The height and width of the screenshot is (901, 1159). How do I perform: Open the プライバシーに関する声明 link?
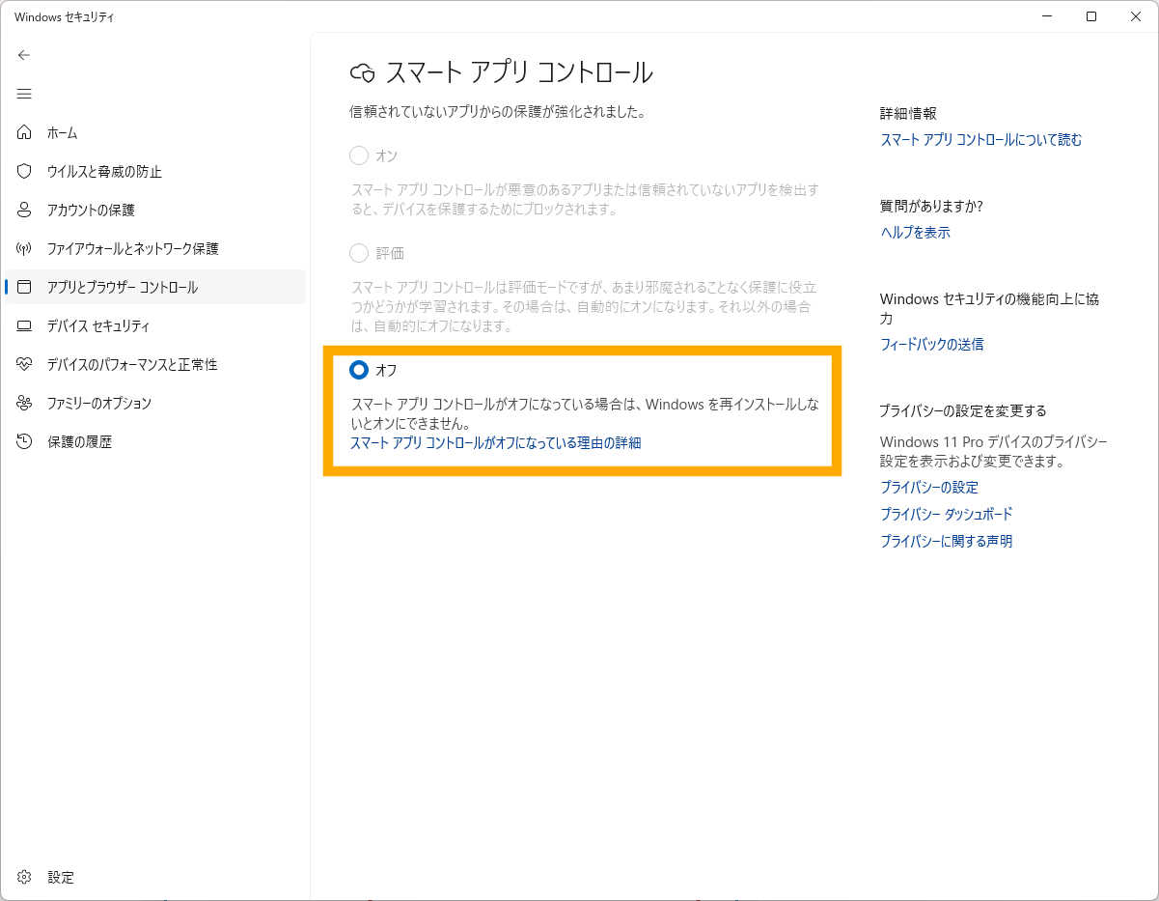[x=947, y=542]
